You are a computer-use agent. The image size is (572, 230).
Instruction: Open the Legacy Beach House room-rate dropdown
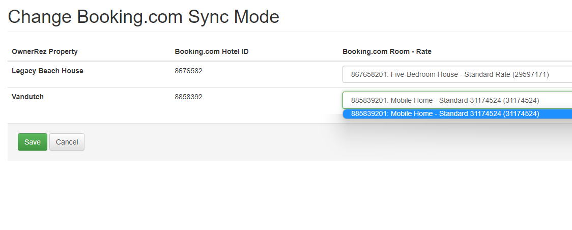(456, 74)
